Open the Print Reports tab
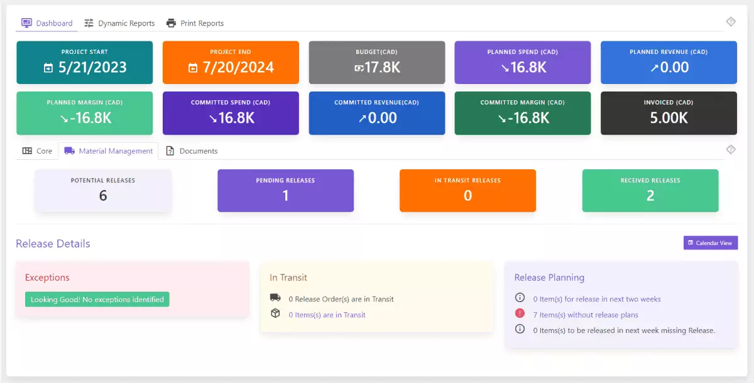The height and width of the screenshot is (383, 754). (195, 23)
